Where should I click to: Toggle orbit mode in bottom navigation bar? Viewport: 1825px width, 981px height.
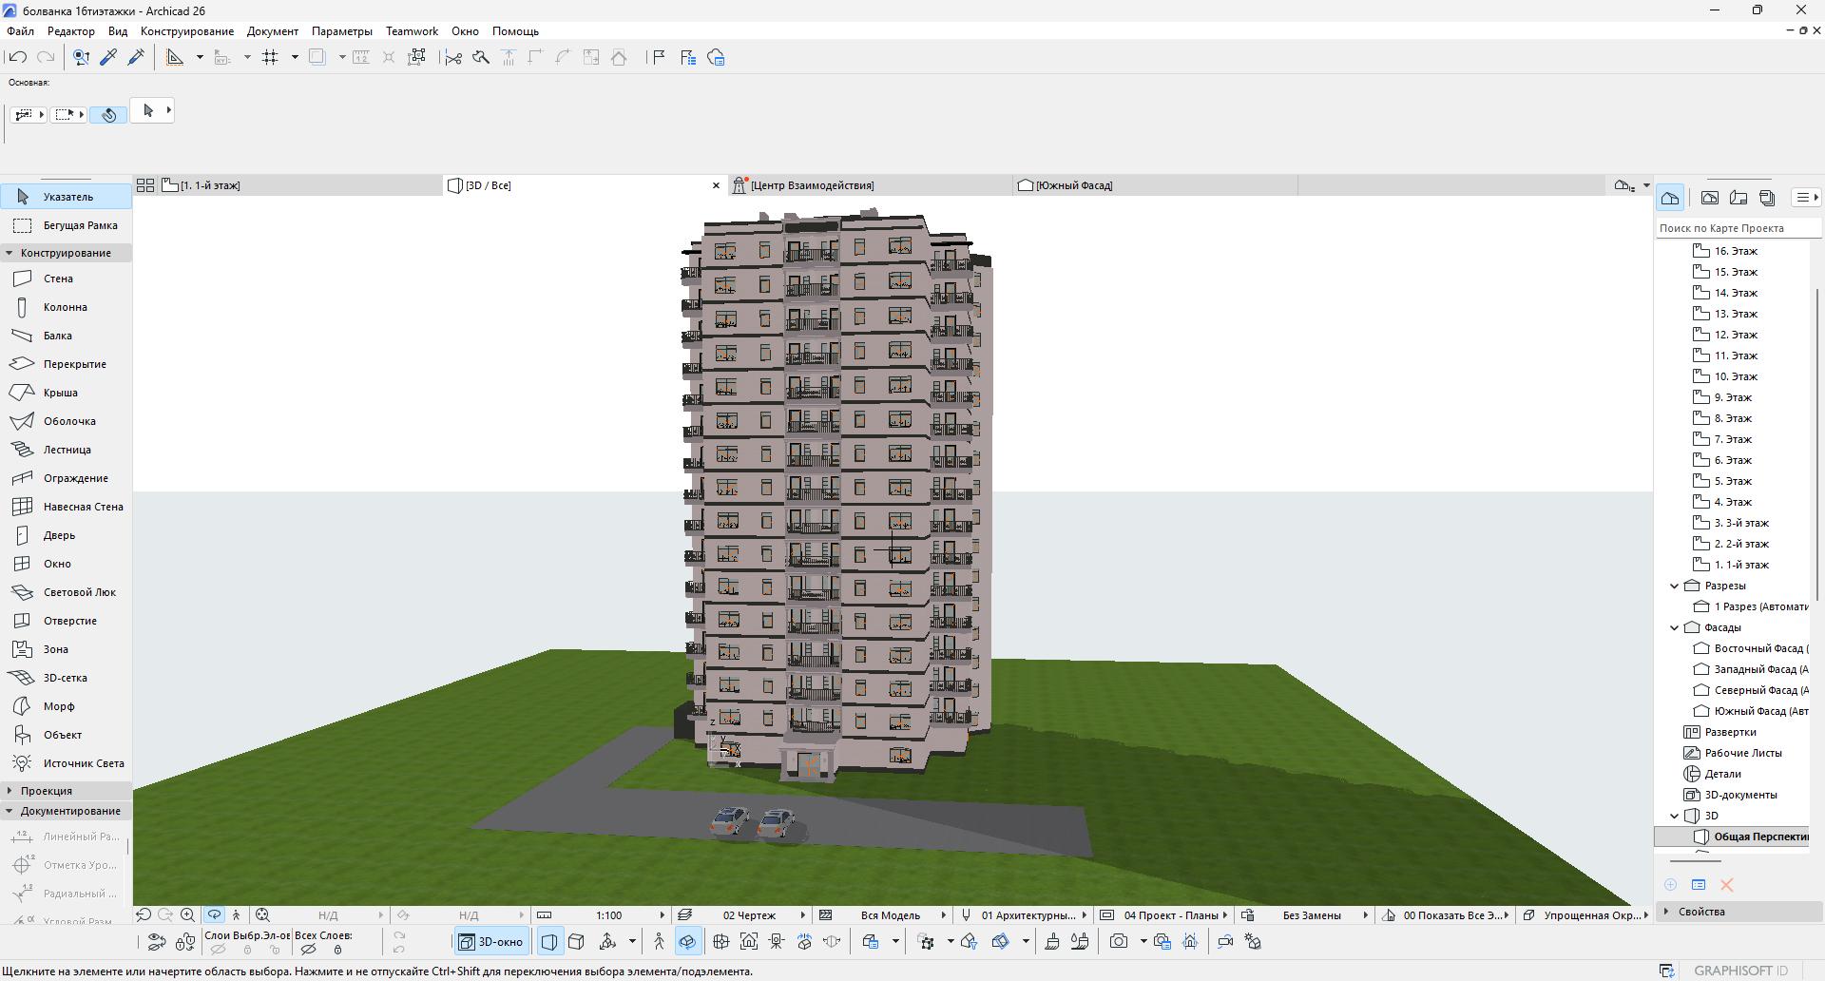(214, 915)
